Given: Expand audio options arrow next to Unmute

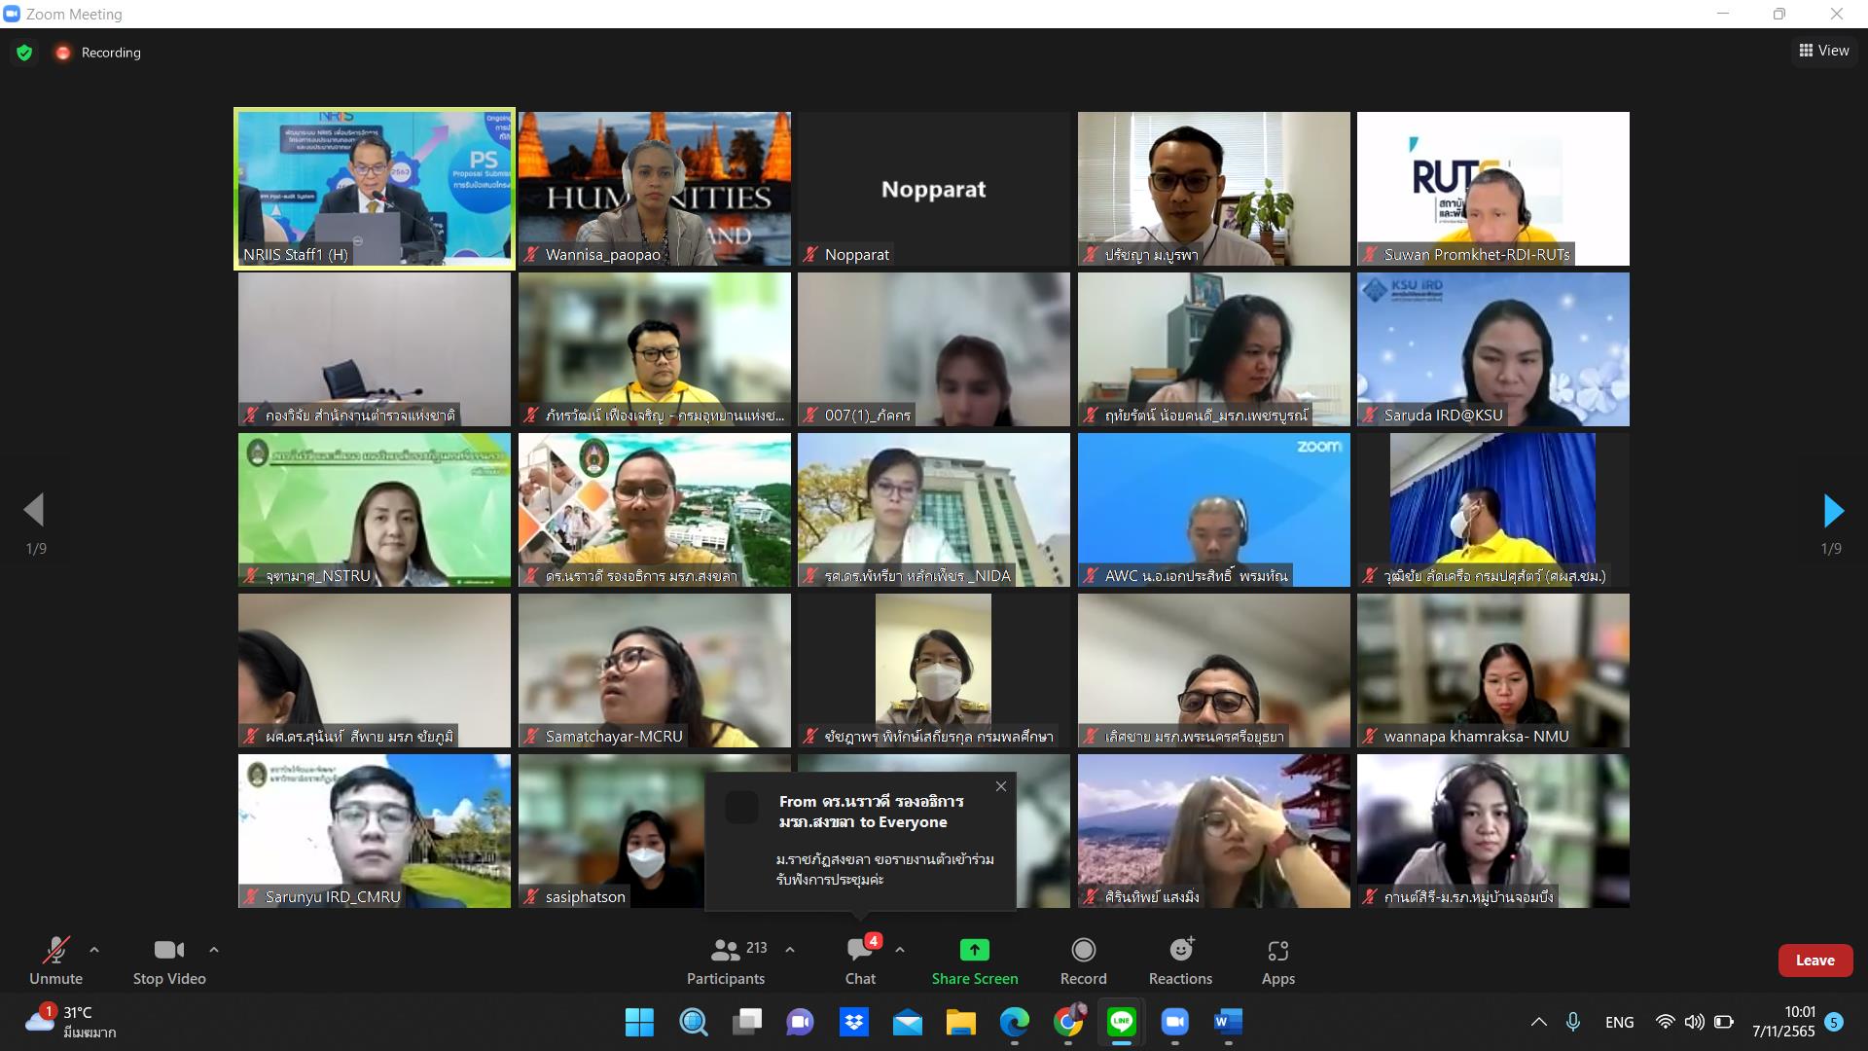Looking at the screenshot, I should (x=94, y=949).
